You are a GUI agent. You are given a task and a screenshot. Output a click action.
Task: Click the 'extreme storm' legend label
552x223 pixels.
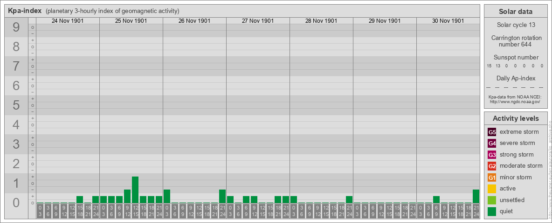519,132
